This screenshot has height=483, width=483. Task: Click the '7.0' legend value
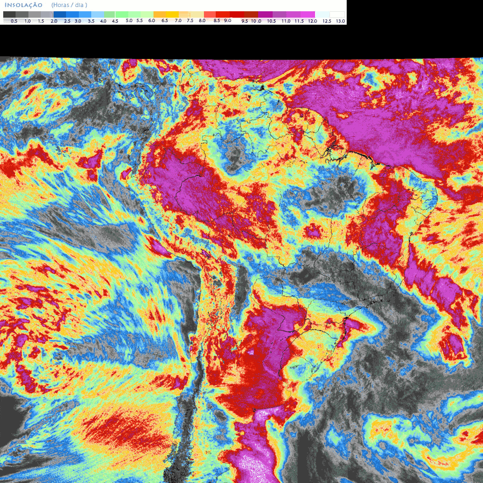pyautogui.click(x=178, y=20)
